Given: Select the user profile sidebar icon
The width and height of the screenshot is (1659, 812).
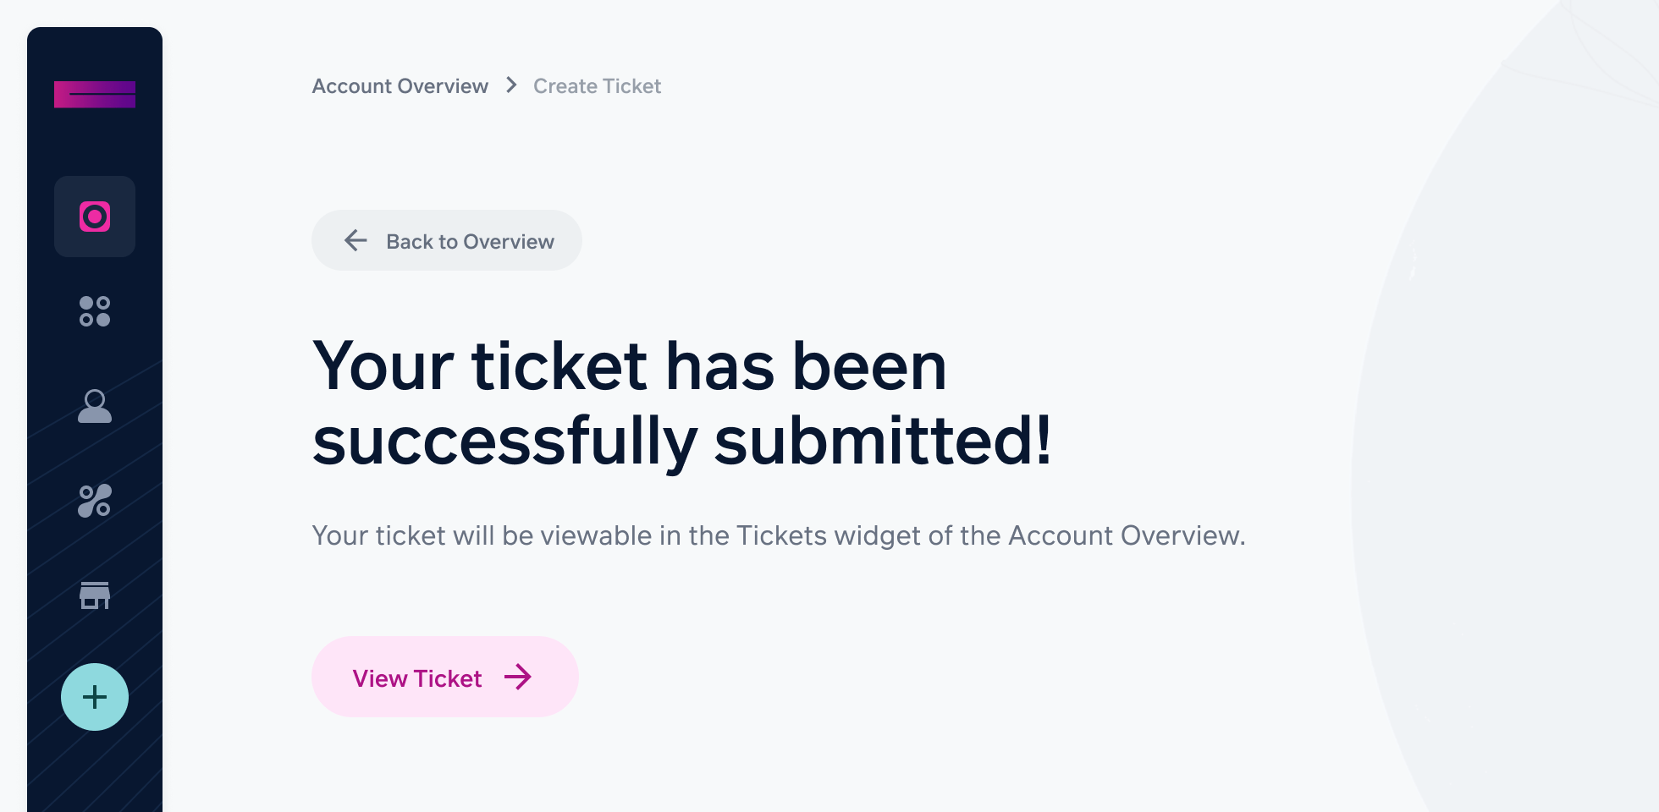Looking at the screenshot, I should point(95,406).
